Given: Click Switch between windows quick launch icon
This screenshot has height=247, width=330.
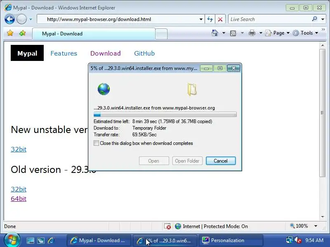Looking at the screenshot, I should tap(41, 240).
